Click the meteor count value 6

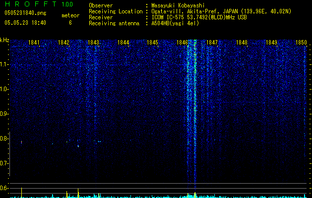(x=70, y=23)
